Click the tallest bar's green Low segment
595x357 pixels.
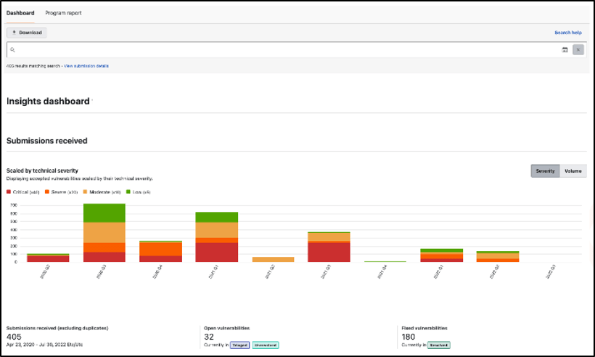(x=104, y=213)
